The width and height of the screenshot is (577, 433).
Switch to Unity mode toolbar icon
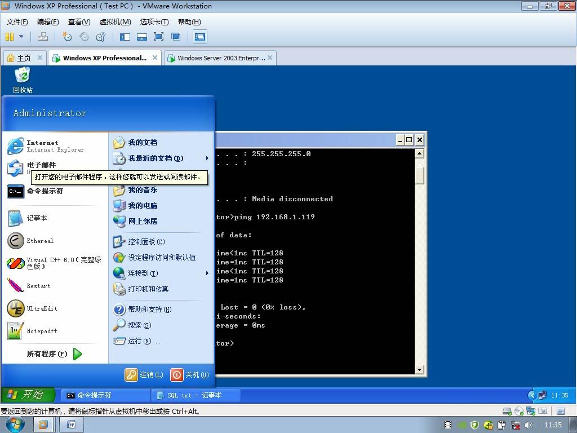coord(176,37)
